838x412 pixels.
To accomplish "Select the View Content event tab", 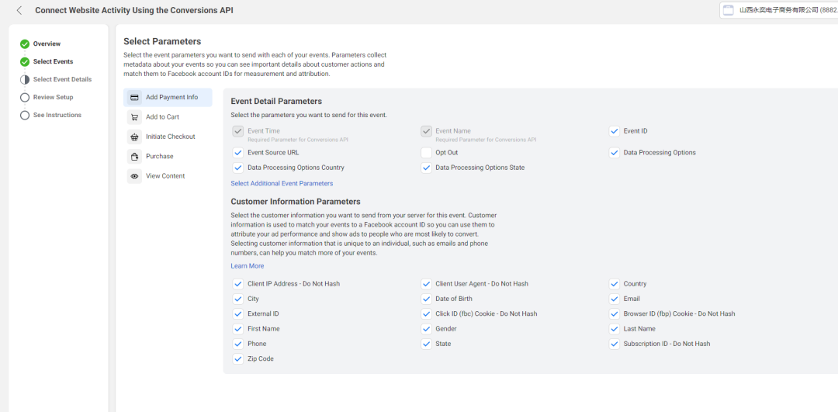I will coord(168,176).
